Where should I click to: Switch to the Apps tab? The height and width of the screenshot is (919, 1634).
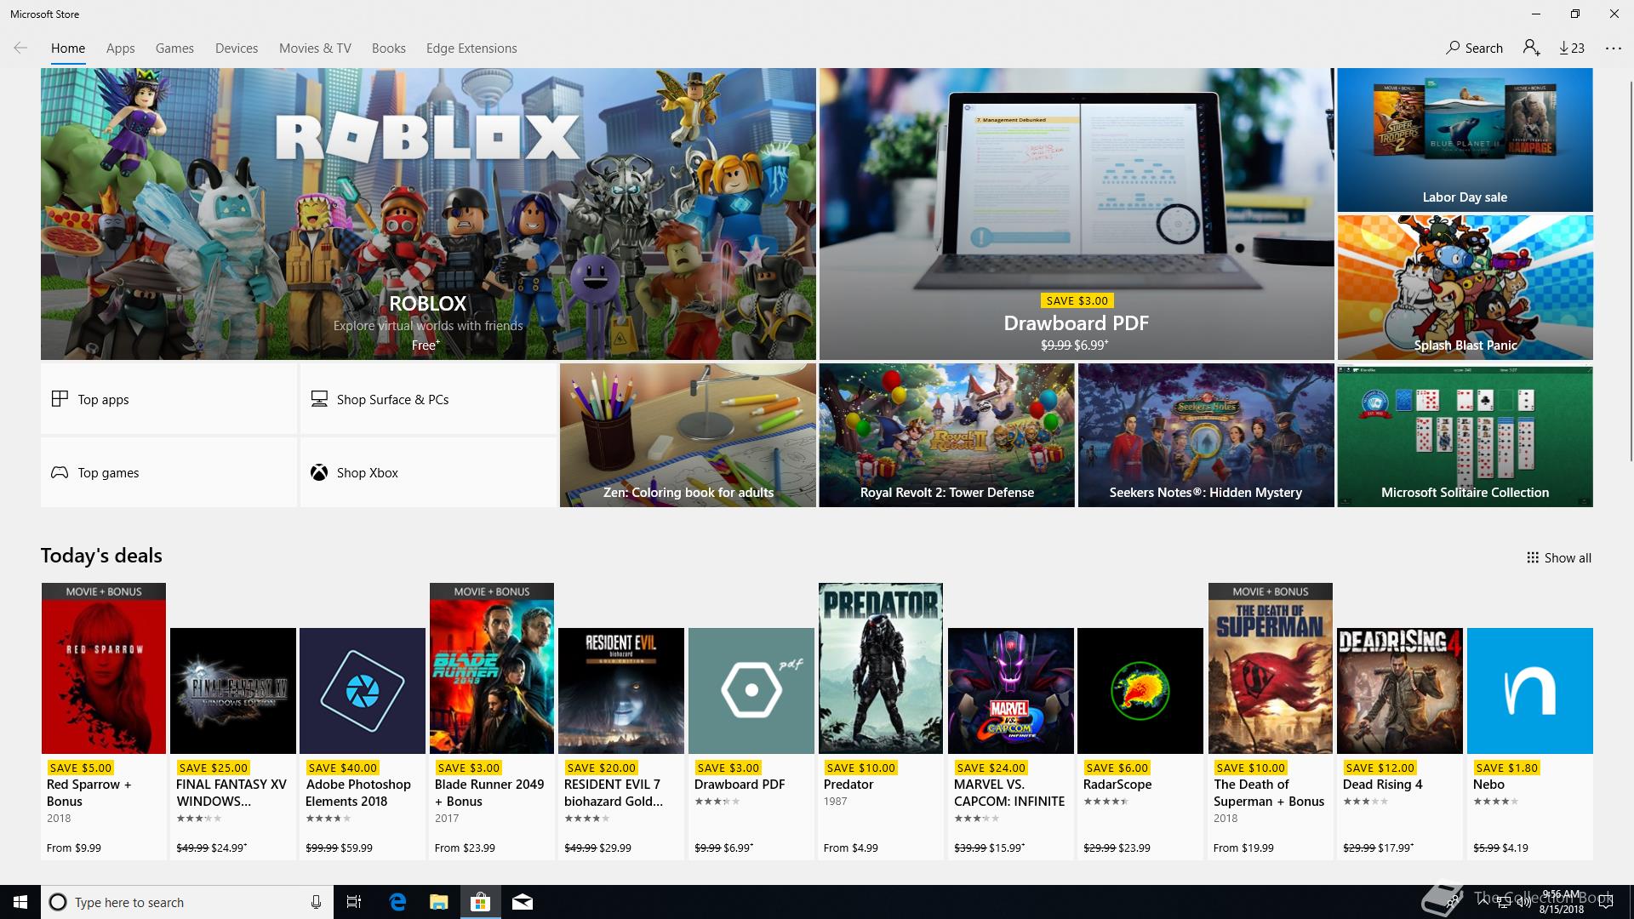point(120,49)
